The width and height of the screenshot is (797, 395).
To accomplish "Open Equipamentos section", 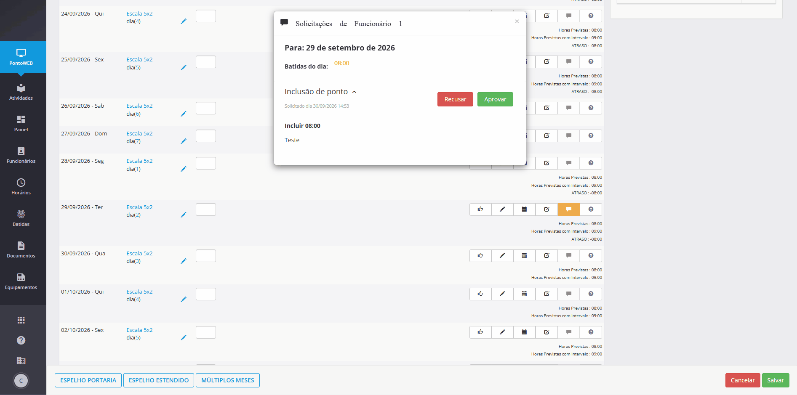I will point(21,281).
